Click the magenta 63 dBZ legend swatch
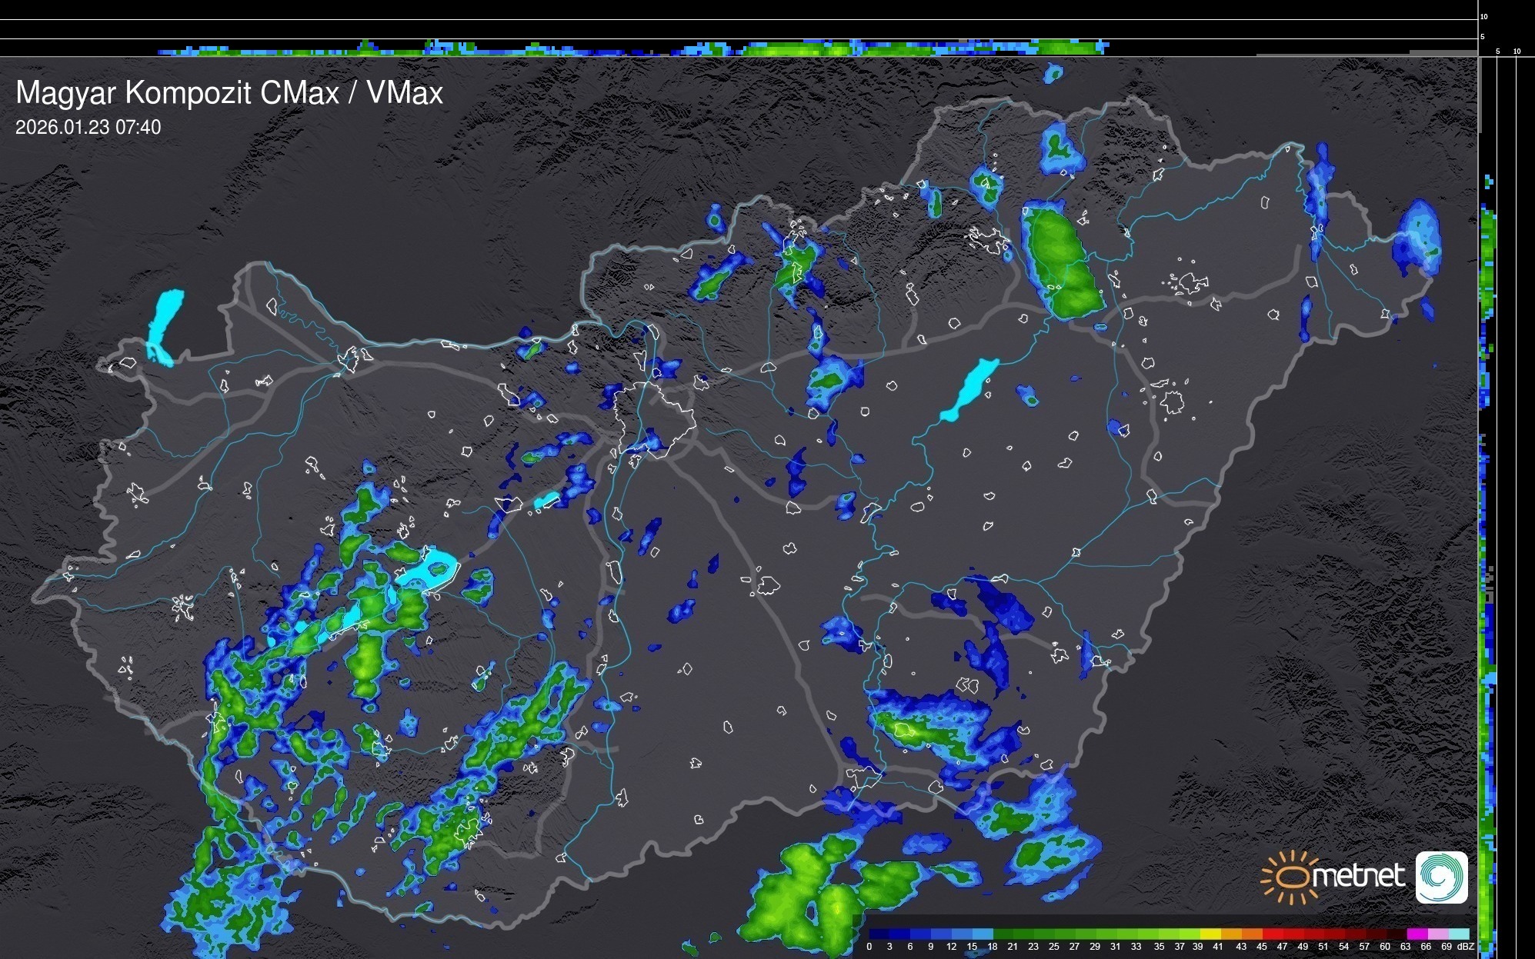 [1417, 934]
